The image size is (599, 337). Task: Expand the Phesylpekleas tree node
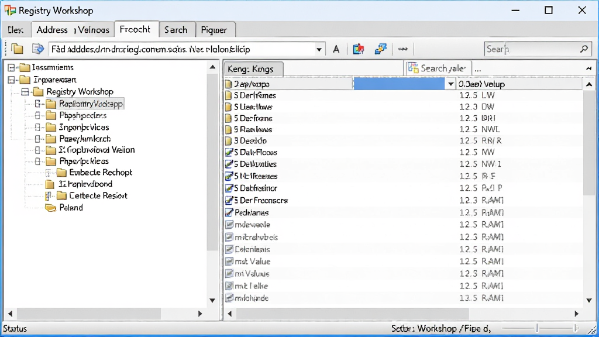pos(37,161)
